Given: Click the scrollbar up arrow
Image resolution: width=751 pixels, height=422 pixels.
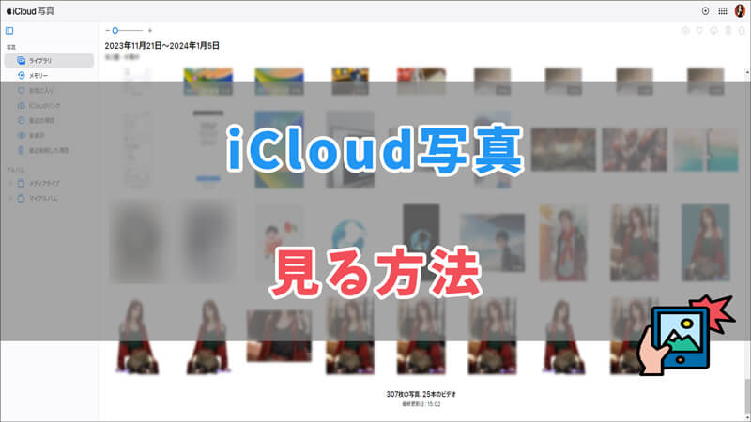Looking at the screenshot, I should click(747, 72).
